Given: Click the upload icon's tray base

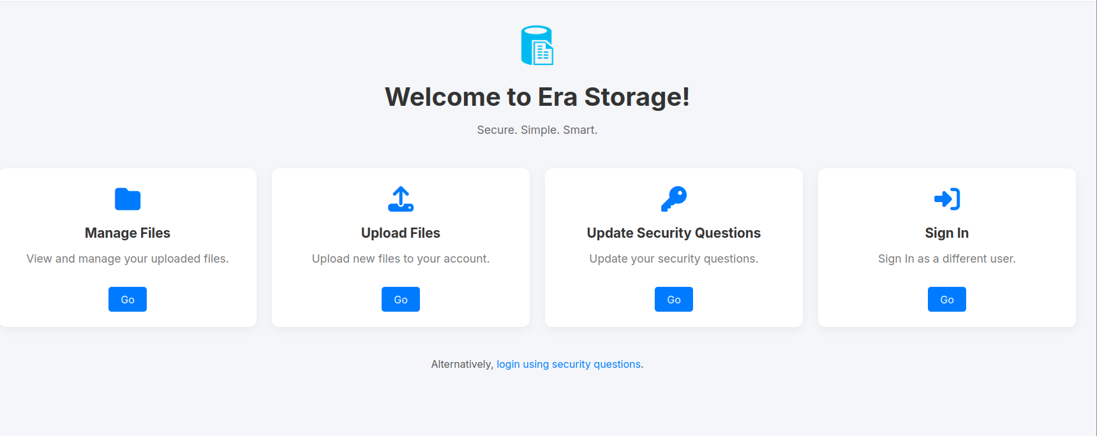Looking at the screenshot, I should [400, 206].
